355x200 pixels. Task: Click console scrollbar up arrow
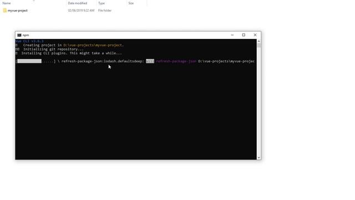click(259, 41)
